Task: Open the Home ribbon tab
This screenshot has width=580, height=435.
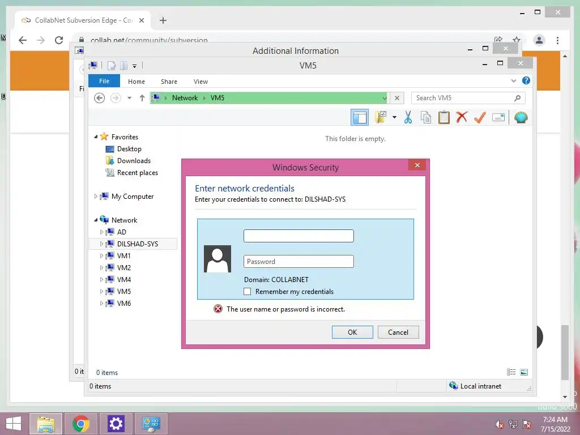Action: coord(136,82)
